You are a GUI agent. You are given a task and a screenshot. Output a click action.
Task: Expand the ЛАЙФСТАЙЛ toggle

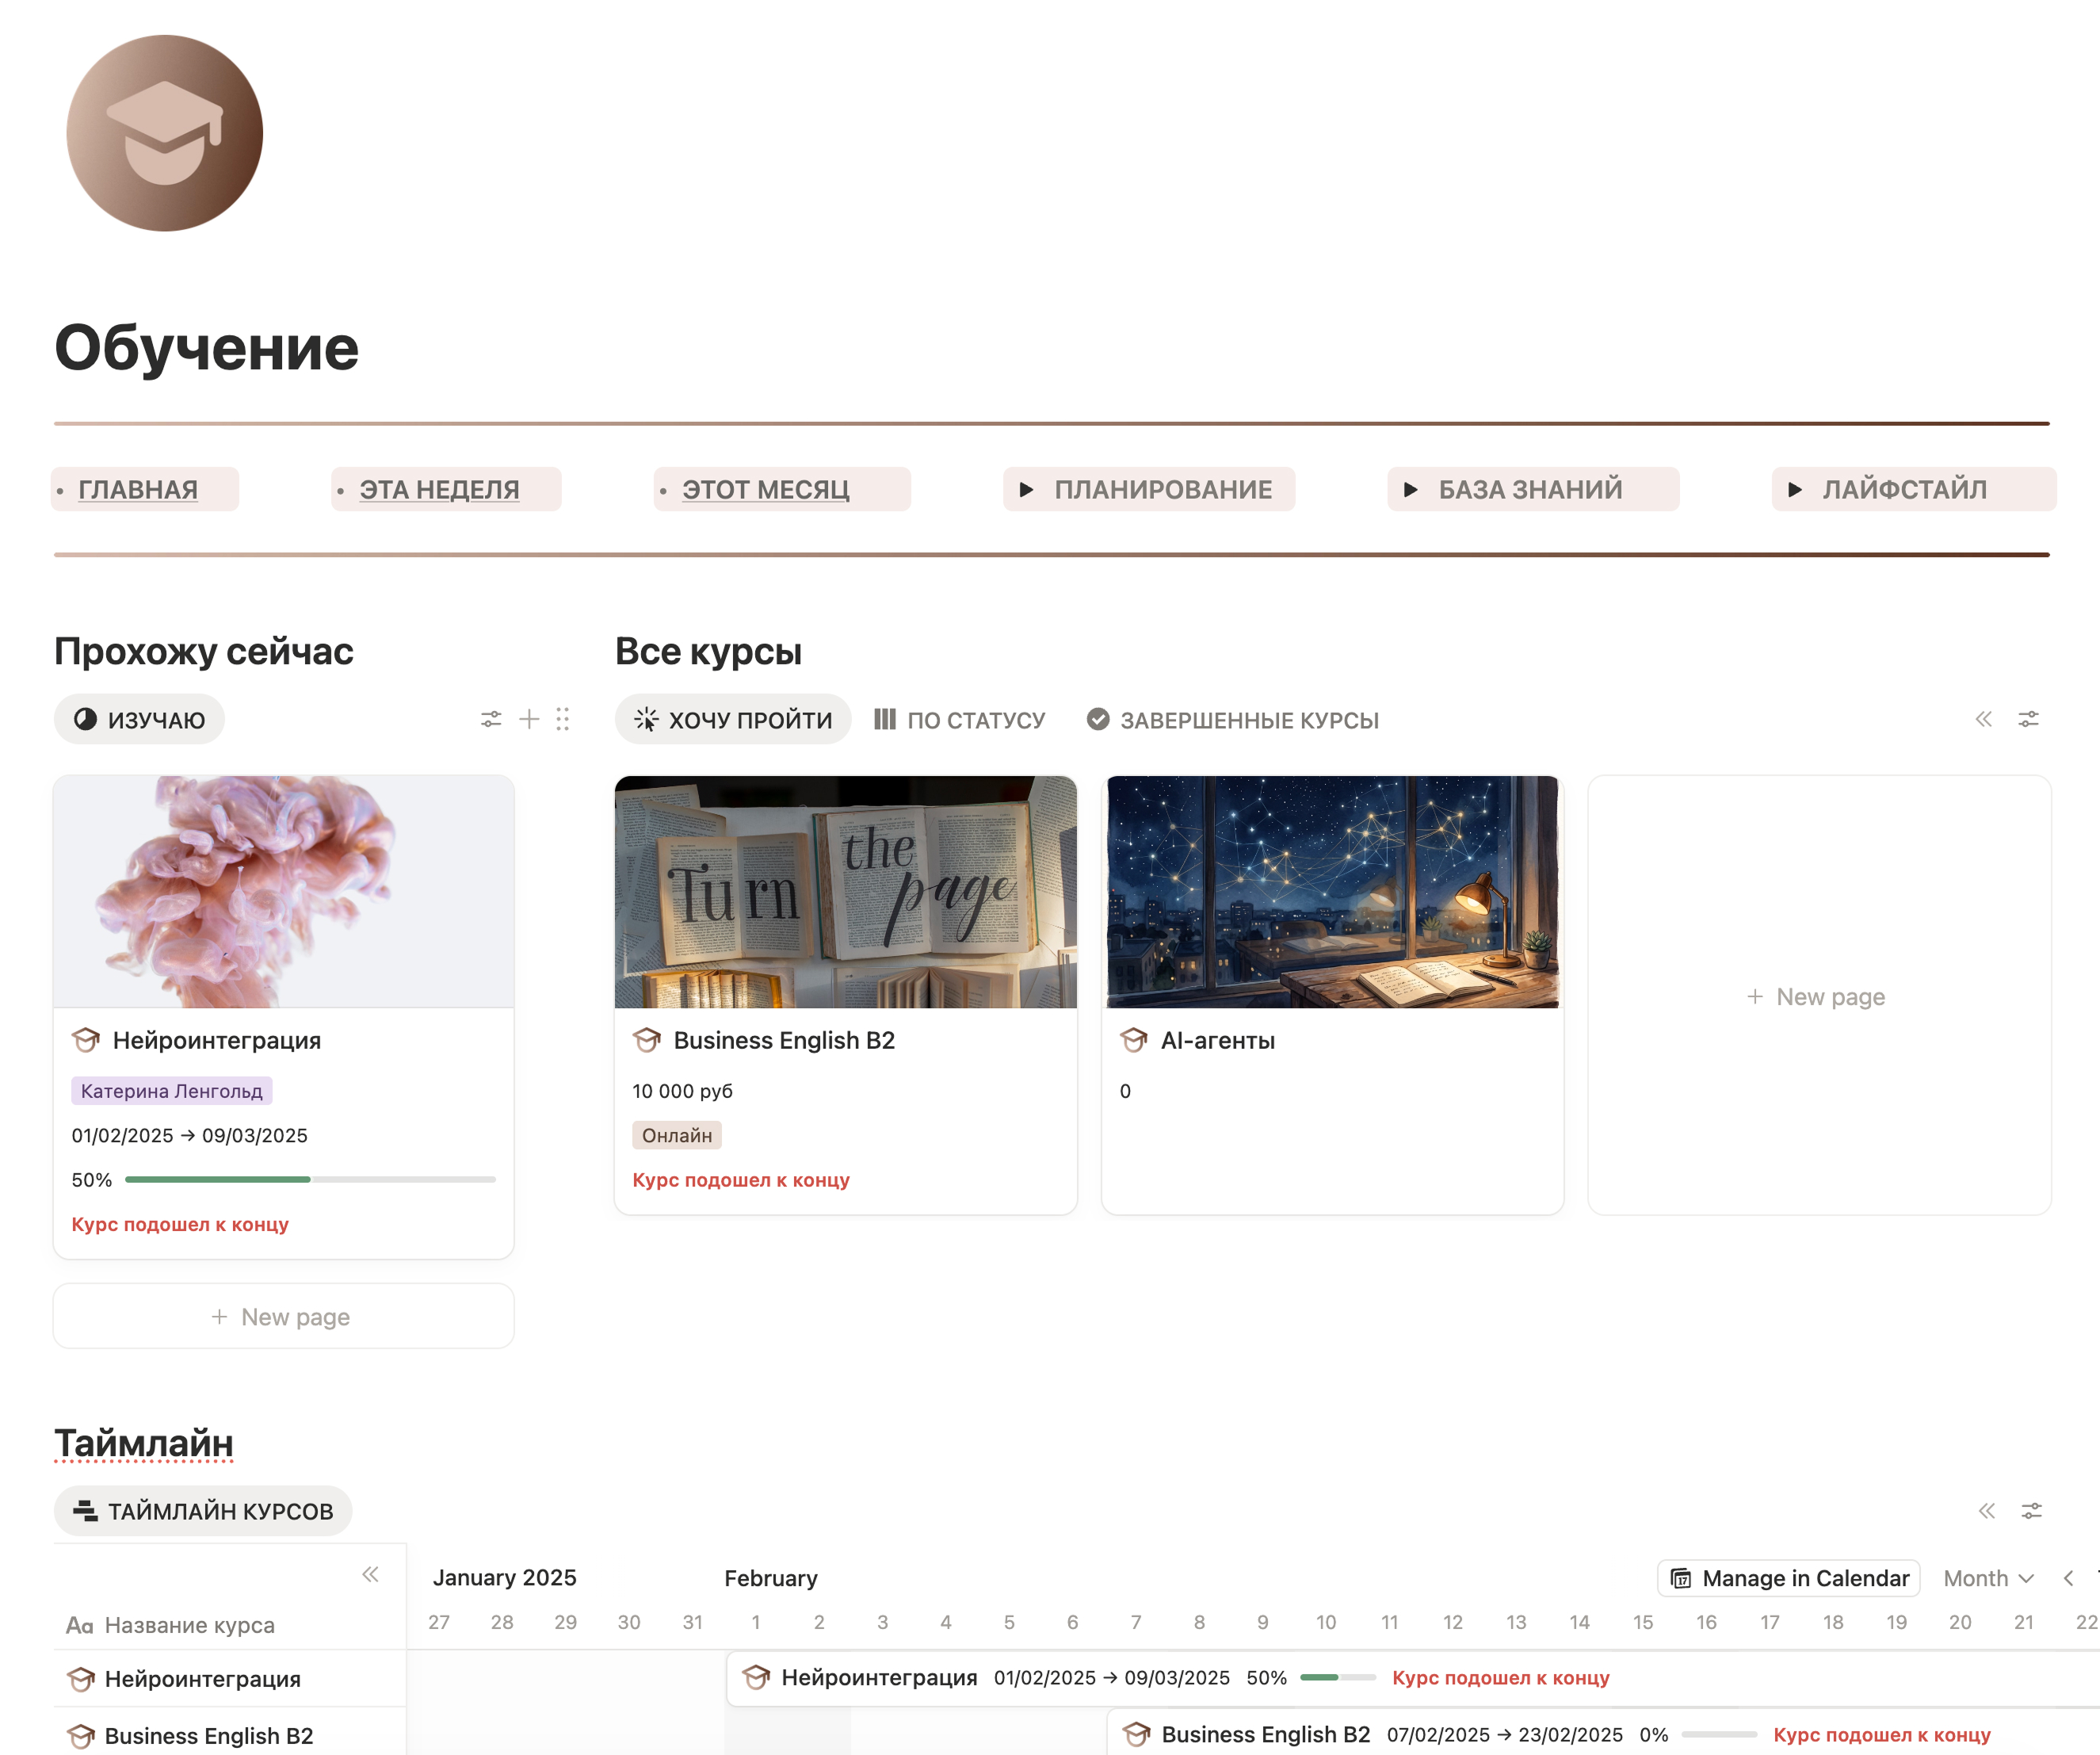coord(1795,489)
